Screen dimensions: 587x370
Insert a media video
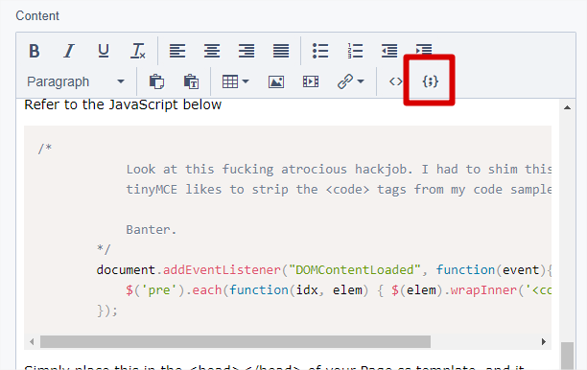[x=311, y=81]
